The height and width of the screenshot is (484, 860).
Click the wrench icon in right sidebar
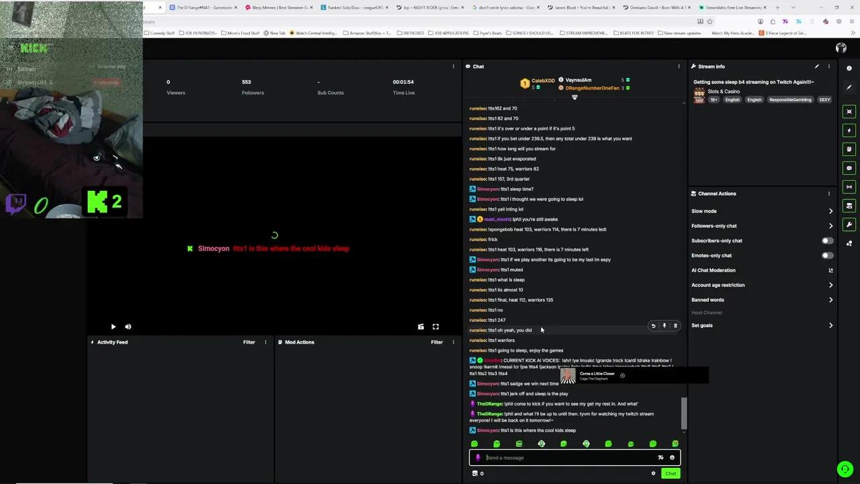tap(849, 225)
